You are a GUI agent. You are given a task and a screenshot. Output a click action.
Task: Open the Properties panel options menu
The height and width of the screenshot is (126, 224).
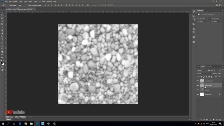point(223,10)
